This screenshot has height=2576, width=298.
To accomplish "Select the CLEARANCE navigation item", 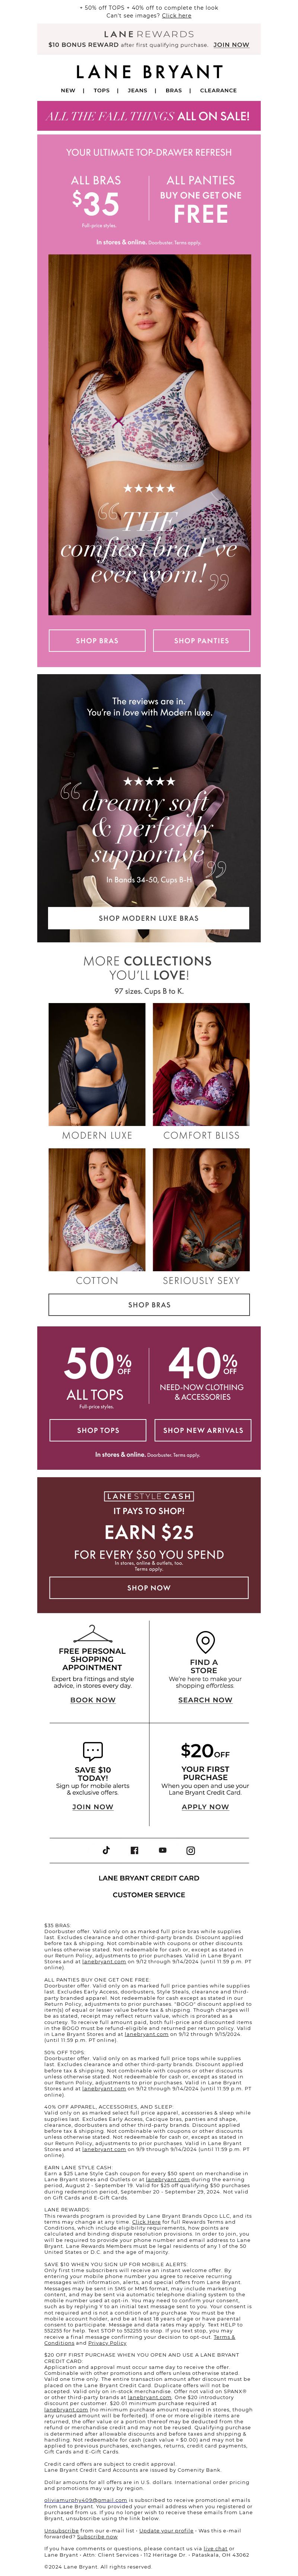I will click(x=218, y=90).
